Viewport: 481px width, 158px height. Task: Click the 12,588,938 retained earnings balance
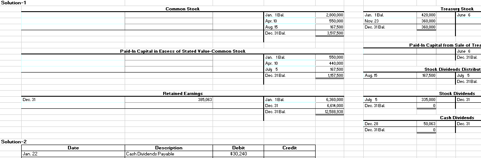[x=330, y=111]
